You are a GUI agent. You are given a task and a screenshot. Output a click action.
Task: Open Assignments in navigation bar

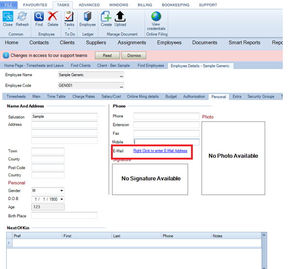pos(132,43)
